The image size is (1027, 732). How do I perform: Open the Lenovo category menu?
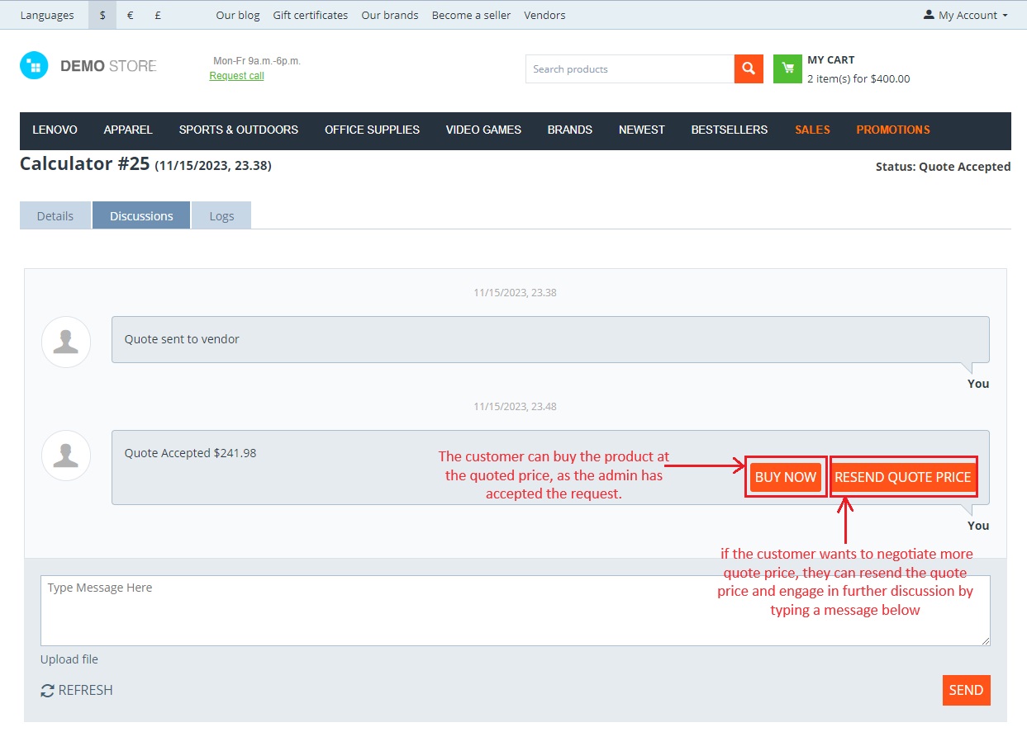pos(55,130)
